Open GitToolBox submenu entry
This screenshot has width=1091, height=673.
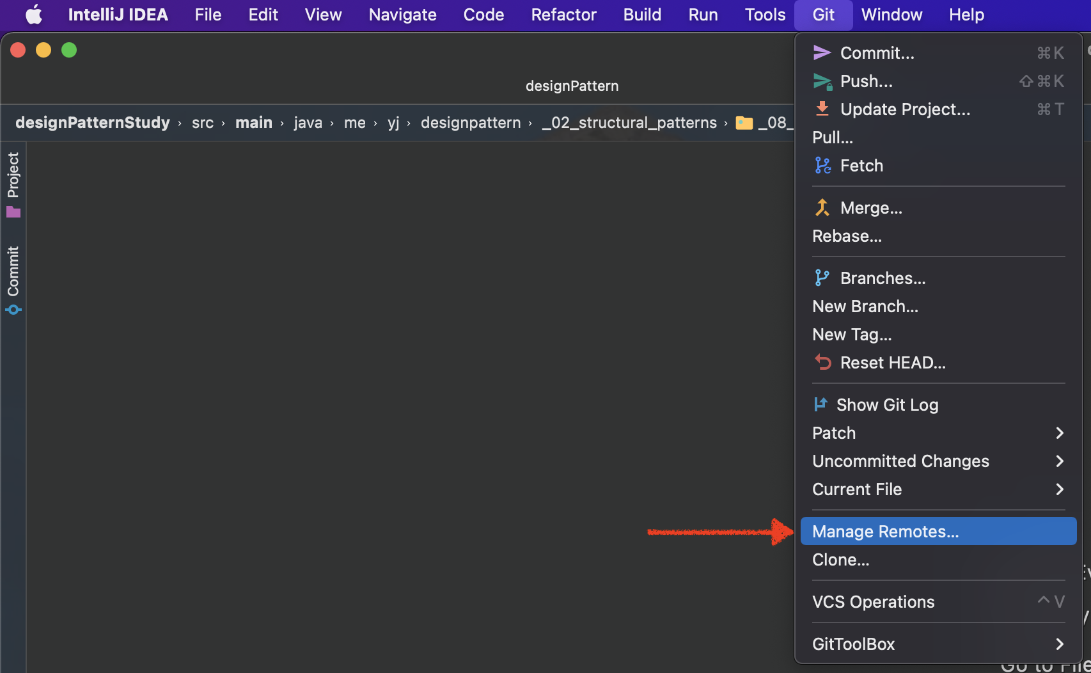click(x=938, y=644)
